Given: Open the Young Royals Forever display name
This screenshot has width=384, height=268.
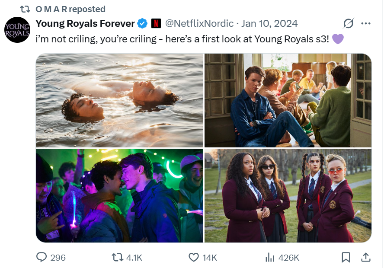Looking at the screenshot, I should pyautogui.click(x=85, y=23).
